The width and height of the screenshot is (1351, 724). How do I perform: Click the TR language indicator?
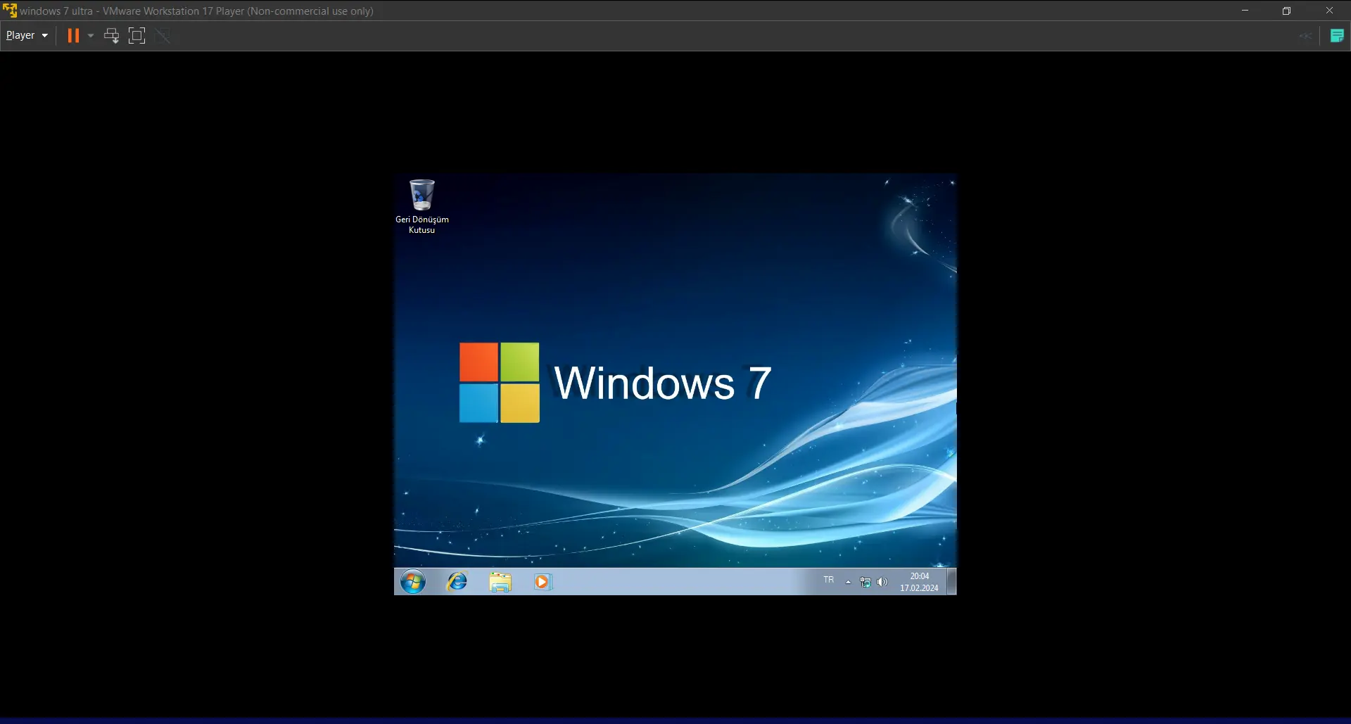coord(829,580)
